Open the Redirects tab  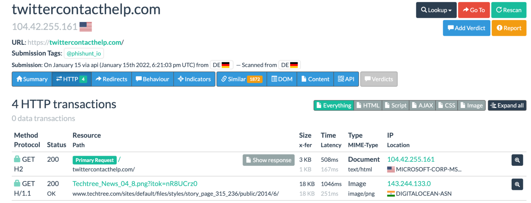(x=112, y=79)
